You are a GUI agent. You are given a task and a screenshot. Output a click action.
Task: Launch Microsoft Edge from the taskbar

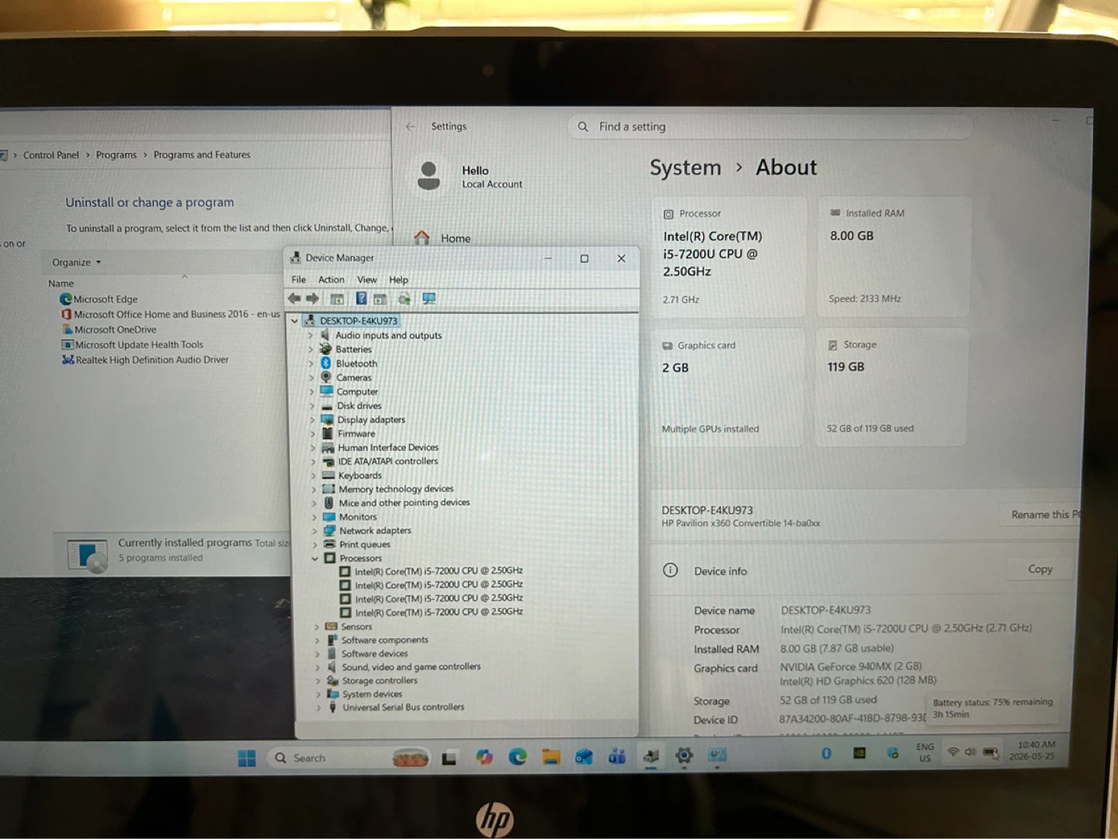point(518,757)
